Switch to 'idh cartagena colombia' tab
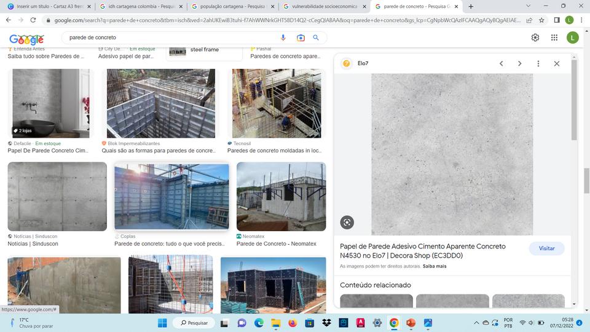 (x=140, y=6)
